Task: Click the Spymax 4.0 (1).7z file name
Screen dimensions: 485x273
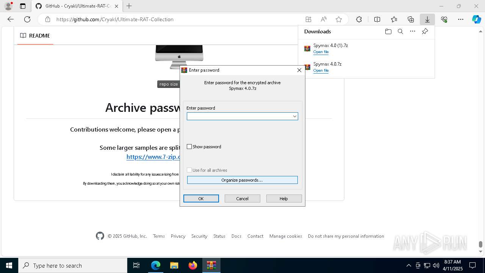Action: point(330,45)
